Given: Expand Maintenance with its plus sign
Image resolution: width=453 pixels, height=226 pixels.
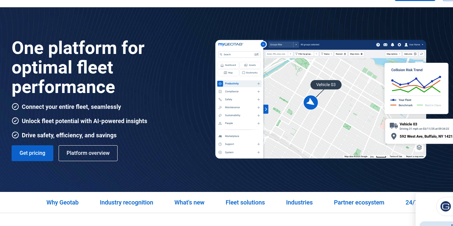Looking at the screenshot, I should point(259,108).
